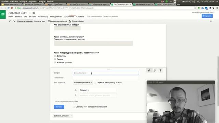Open the account email dropdown
Screen dimensions: 219x123
203,13
